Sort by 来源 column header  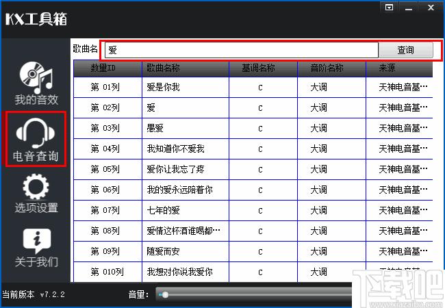click(400, 68)
